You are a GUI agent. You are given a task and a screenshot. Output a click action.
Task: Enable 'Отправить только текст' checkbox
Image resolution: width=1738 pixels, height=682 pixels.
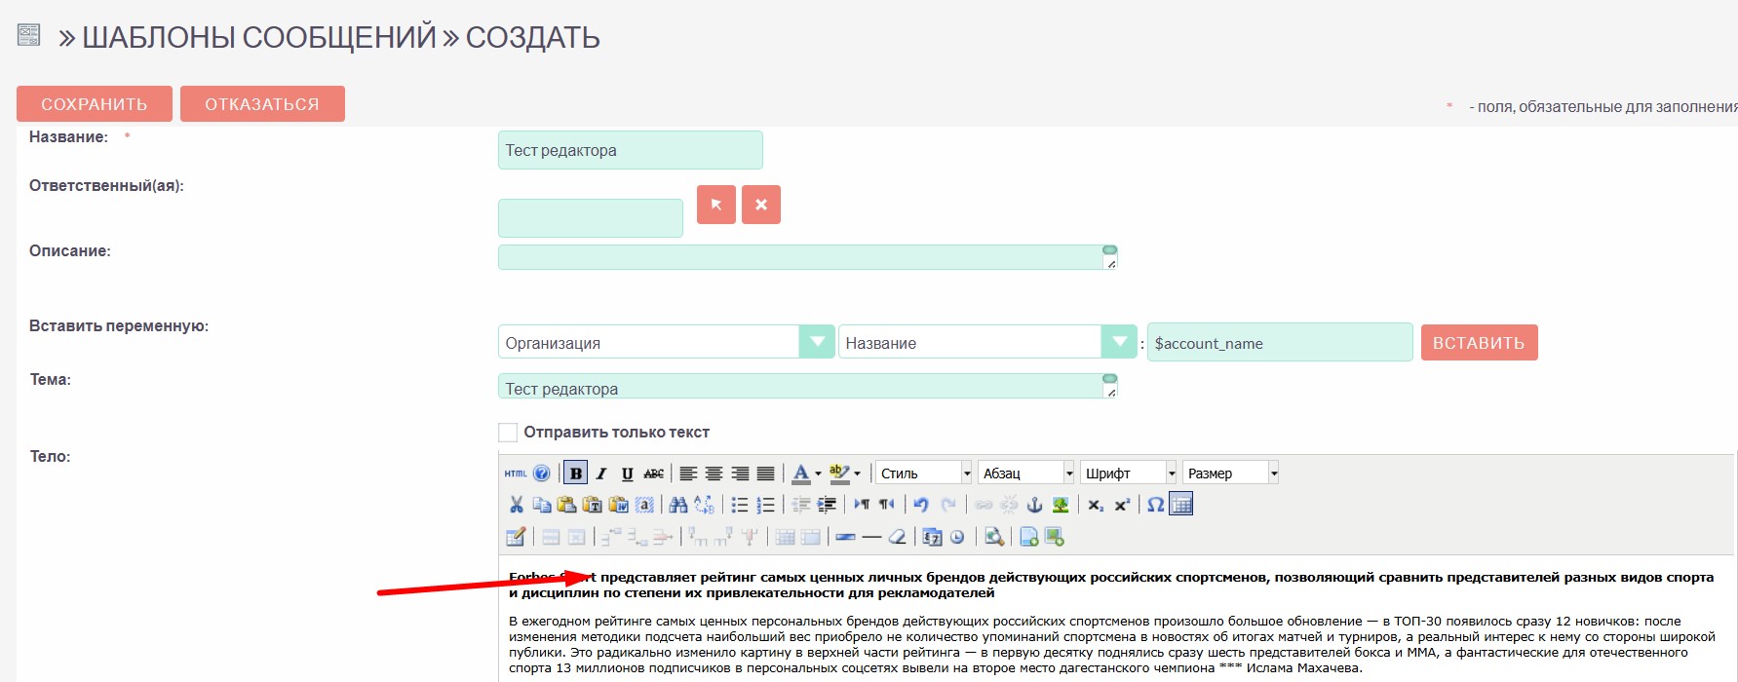(x=508, y=432)
